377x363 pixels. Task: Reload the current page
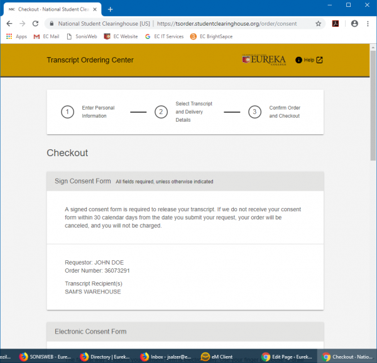pyautogui.click(x=35, y=23)
